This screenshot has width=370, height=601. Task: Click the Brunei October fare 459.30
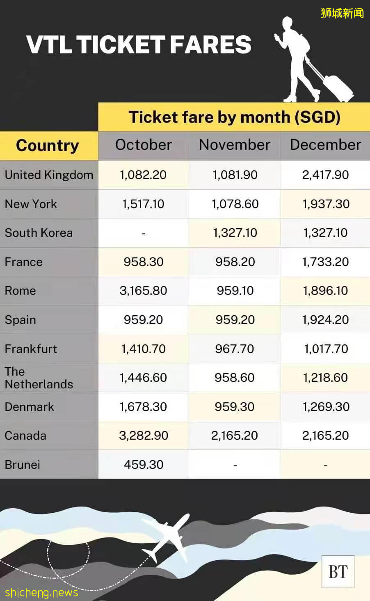[x=144, y=465]
